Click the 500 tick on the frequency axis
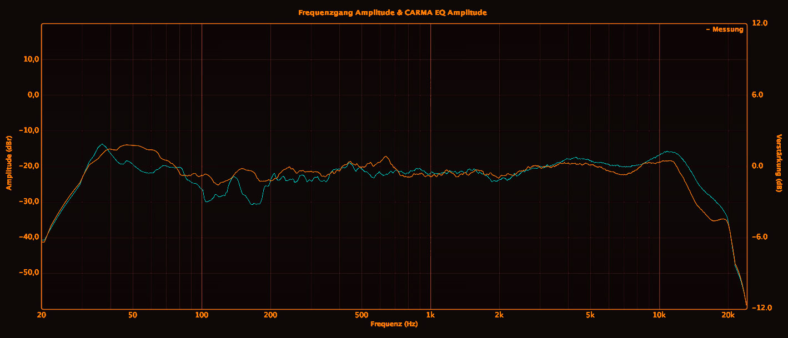Viewport: 788px width, 338px height. point(362,315)
